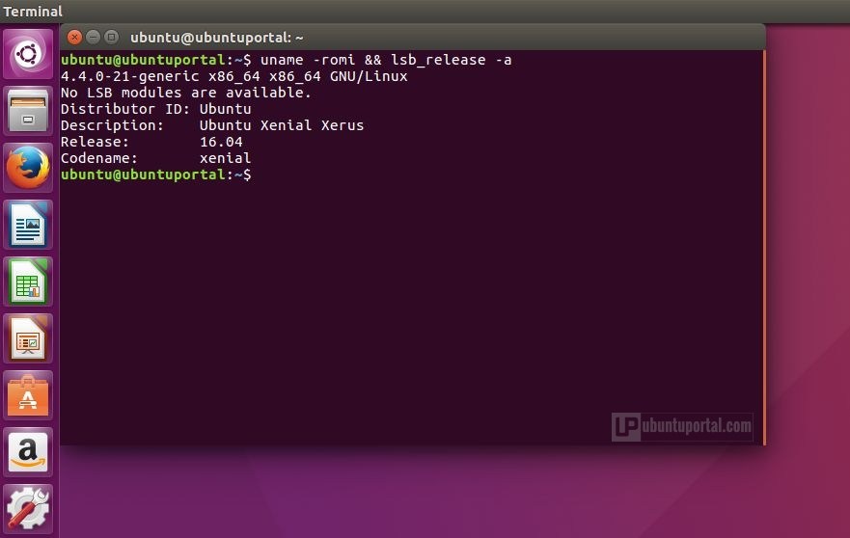Open the Ubuntu Dash search launcher

[28, 54]
